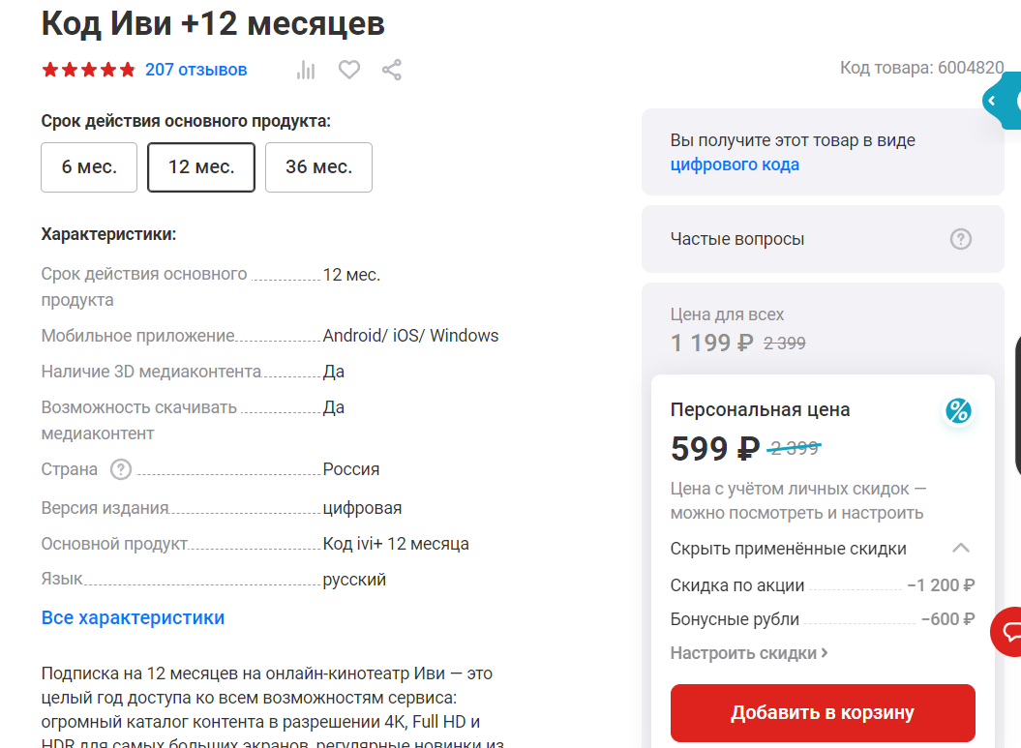Click the question mark next to Страна
This screenshot has width=1021, height=748.
point(121,469)
